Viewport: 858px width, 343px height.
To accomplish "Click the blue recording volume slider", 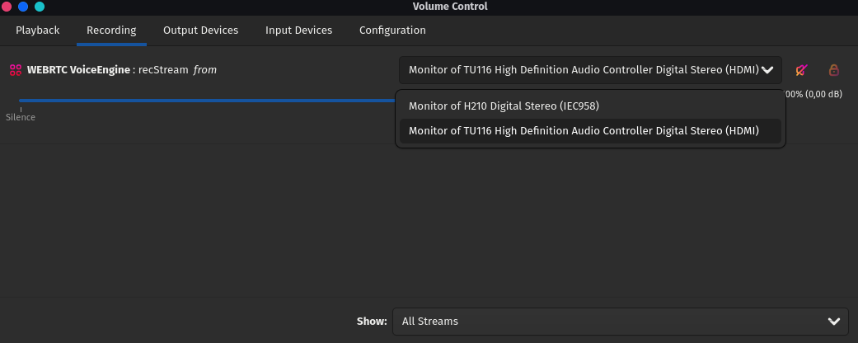I will [x=206, y=101].
